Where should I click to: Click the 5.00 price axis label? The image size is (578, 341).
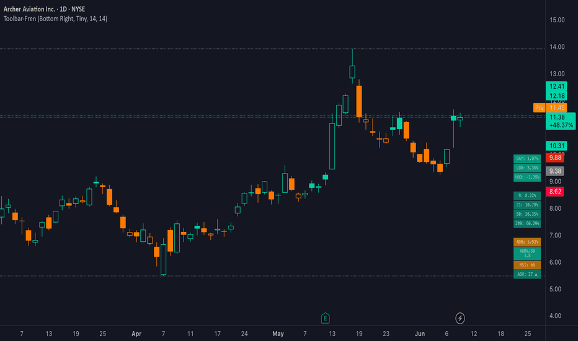point(555,289)
